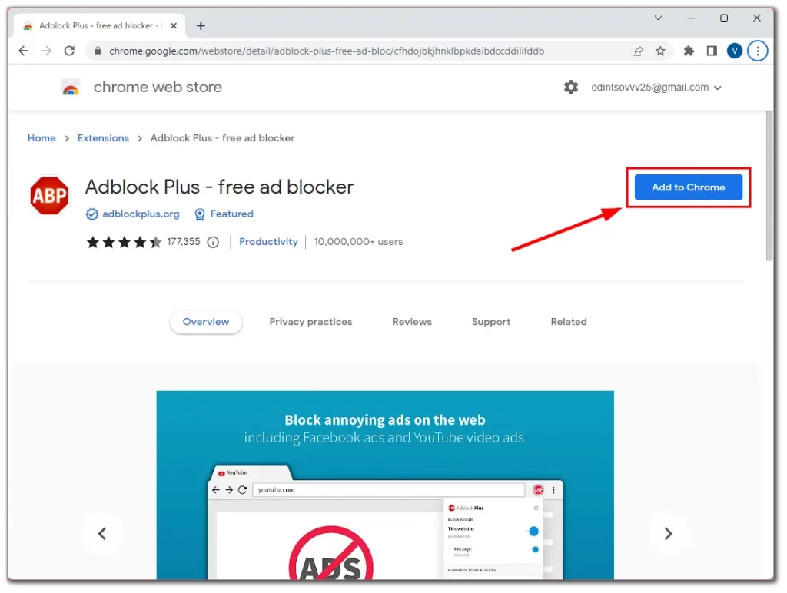Click the Chrome Web Store rainbow logo
787x593 pixels.
[71, 88]
